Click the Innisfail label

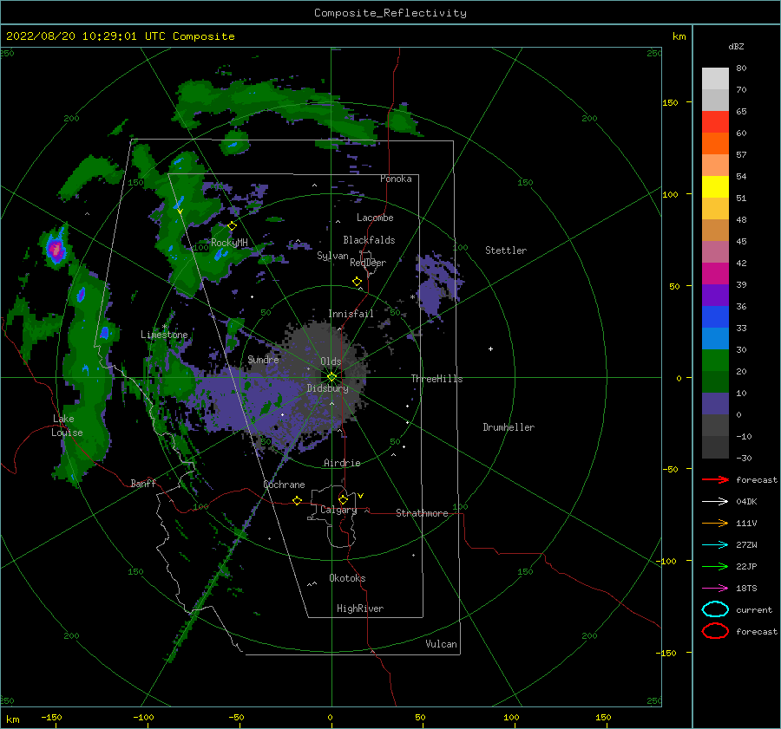coord(351,314)
